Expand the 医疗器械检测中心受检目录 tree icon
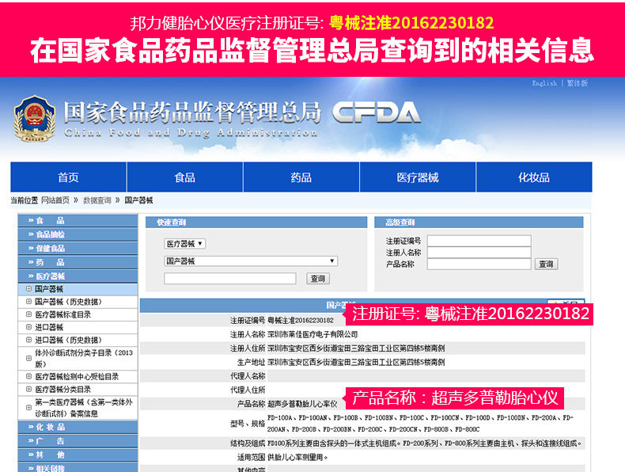Screen dimensions: 625x472 point(28,376)
